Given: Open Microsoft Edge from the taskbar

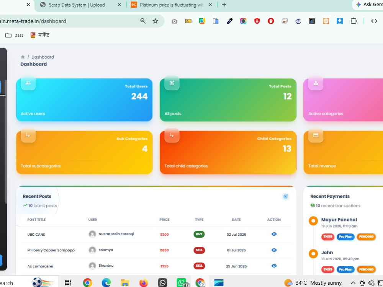Looking at the screenshot, I should point(106,283).
